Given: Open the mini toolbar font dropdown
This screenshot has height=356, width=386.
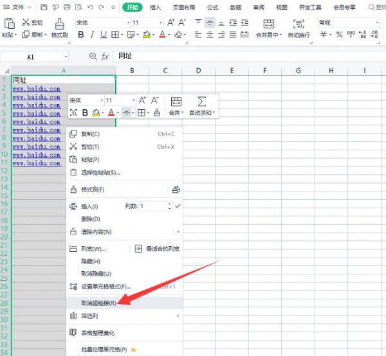Looking at the screenshot, I should 102,100.
